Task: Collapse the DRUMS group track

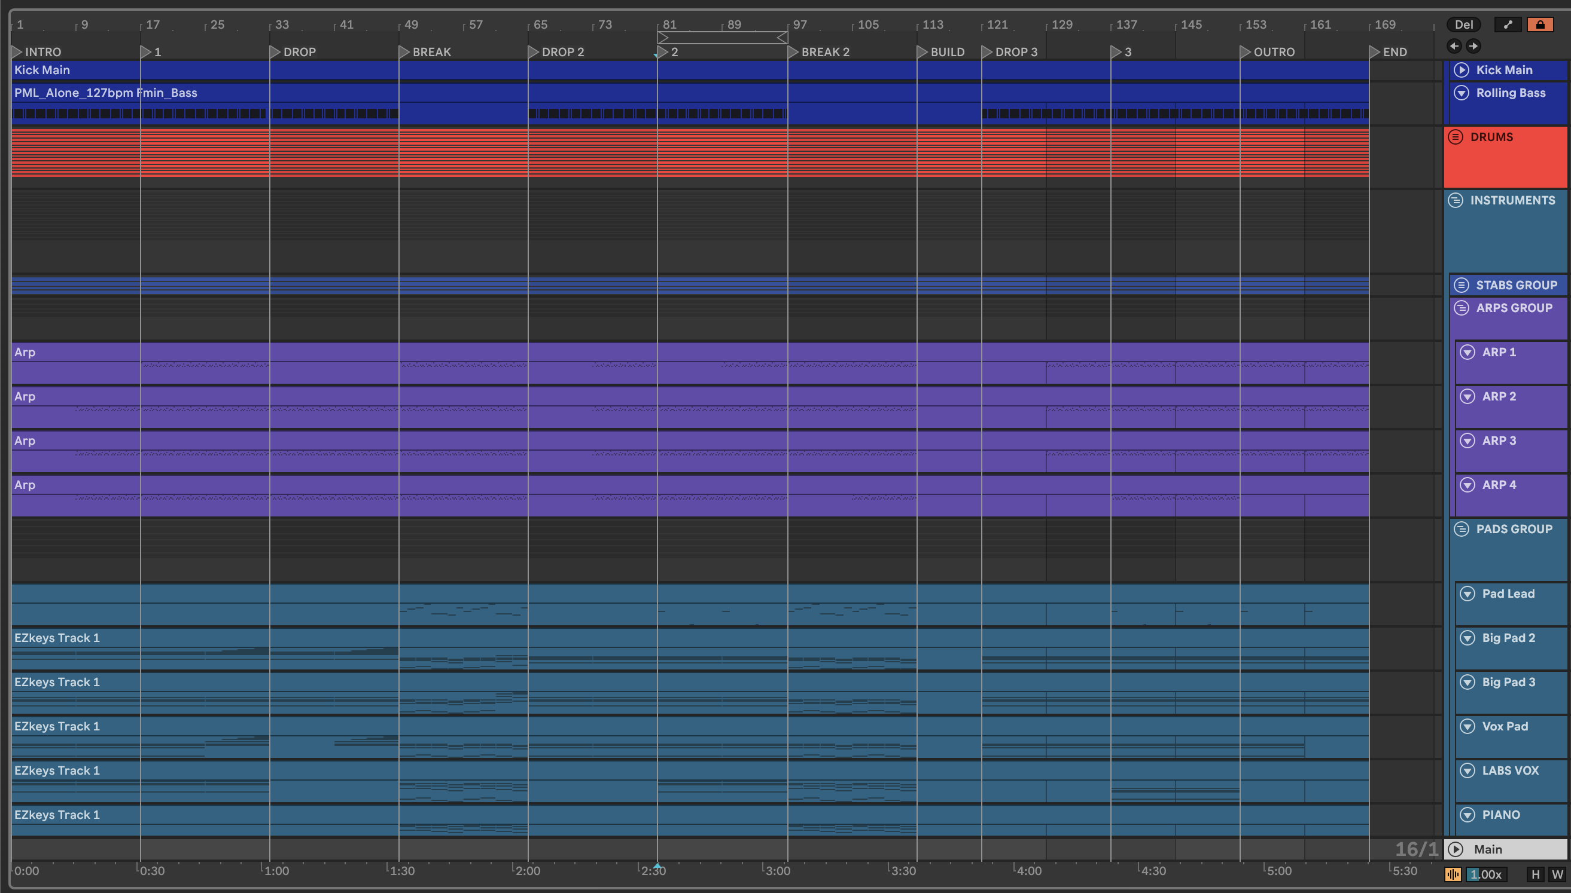Action: tap(1456, 137)
